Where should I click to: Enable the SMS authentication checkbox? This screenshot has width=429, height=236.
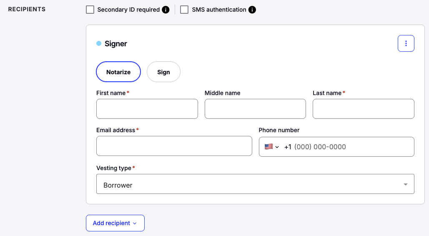click(184, 10)
